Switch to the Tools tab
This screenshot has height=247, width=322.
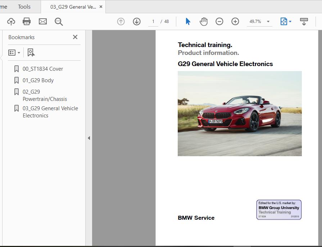(x=24, y=7)
